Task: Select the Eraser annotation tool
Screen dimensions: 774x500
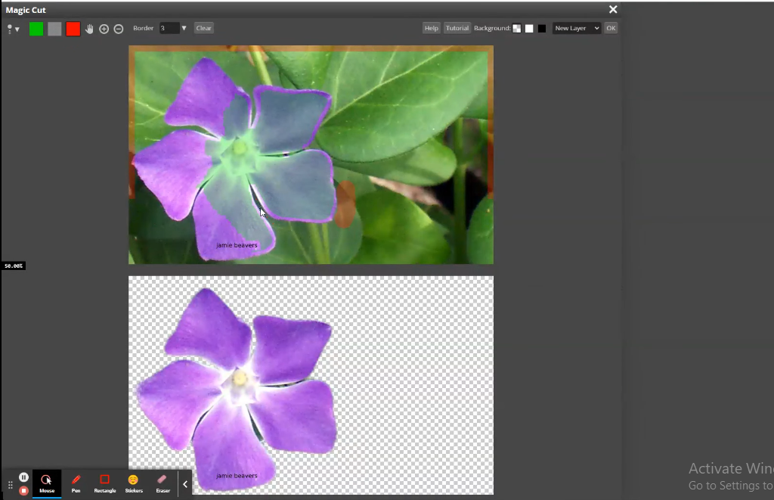Action: click(163, 482)
